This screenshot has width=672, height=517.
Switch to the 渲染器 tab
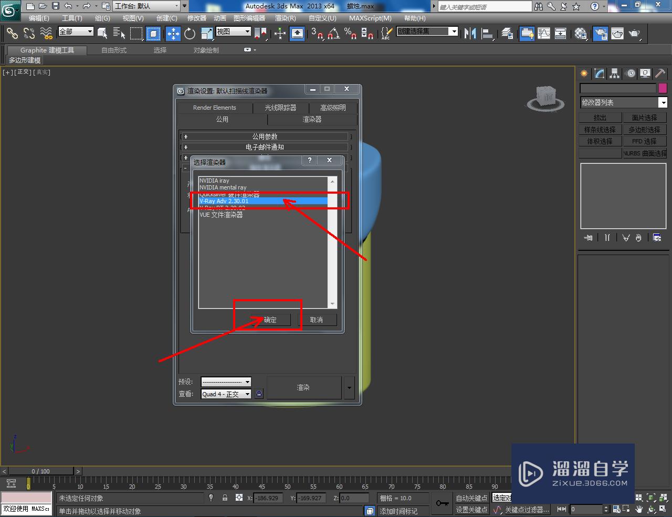pos(312,120)
